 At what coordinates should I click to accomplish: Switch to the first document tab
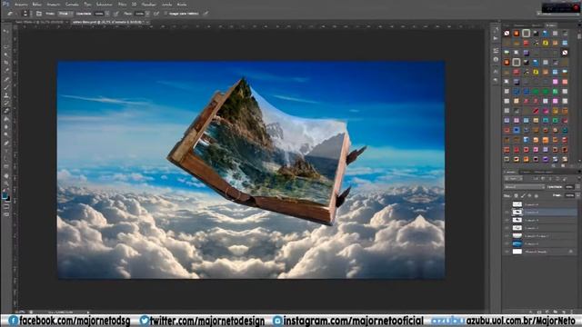41,22
